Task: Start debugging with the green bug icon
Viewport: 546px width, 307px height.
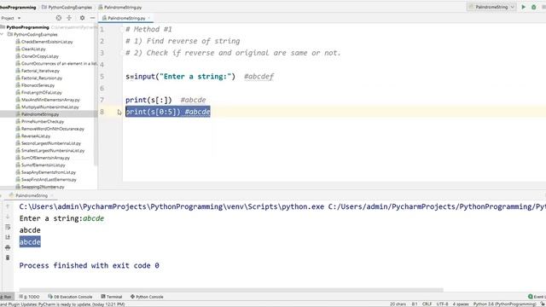Action: (x=533, y=7)
